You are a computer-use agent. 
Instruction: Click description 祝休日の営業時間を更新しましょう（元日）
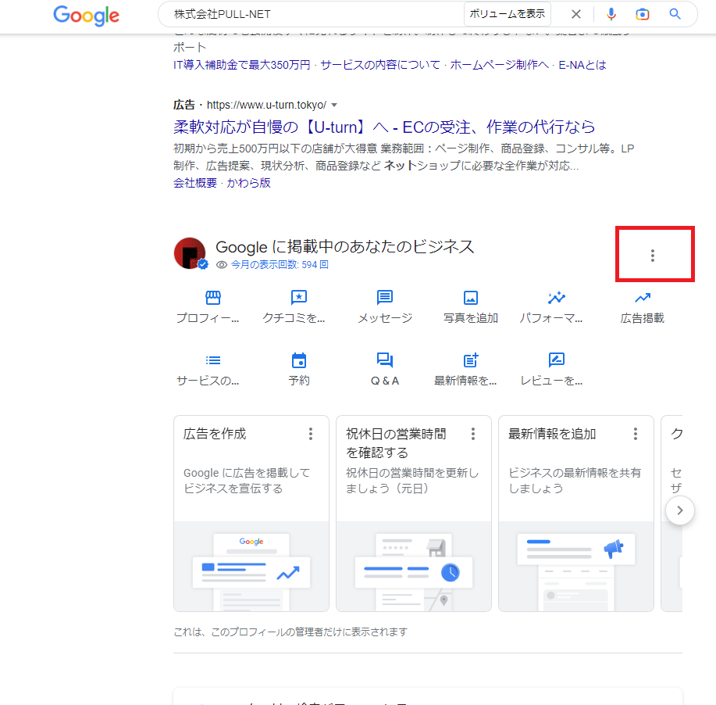412,481
